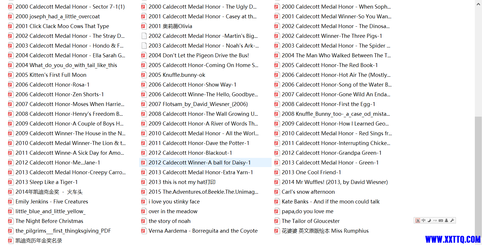This screenshot has height=245, width=482.
Task: Select file '2003 Caldecott Medal Honor - Hondo & F...'
Action: (x=69, y=46)
